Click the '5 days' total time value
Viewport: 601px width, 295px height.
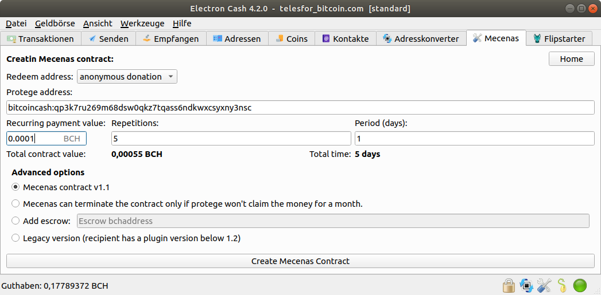pyautogui.click(x=367, y=155)
